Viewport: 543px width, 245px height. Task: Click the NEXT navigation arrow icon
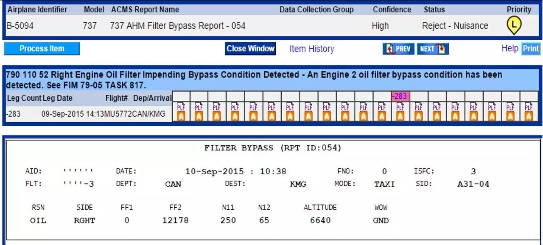pos(432,49)
